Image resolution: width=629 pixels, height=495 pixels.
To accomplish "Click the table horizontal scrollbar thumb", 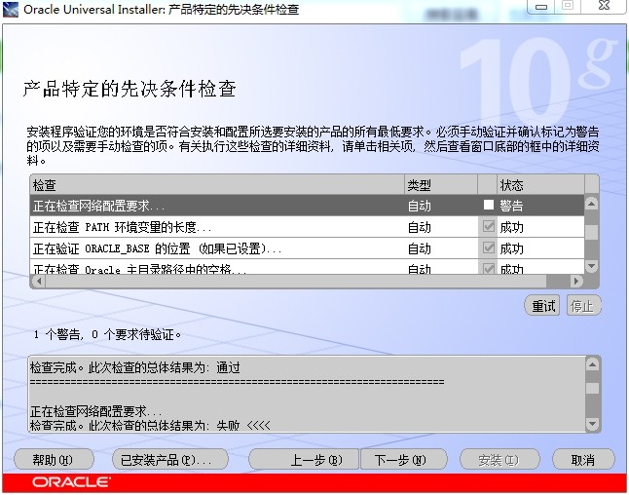I will point(296,281).
